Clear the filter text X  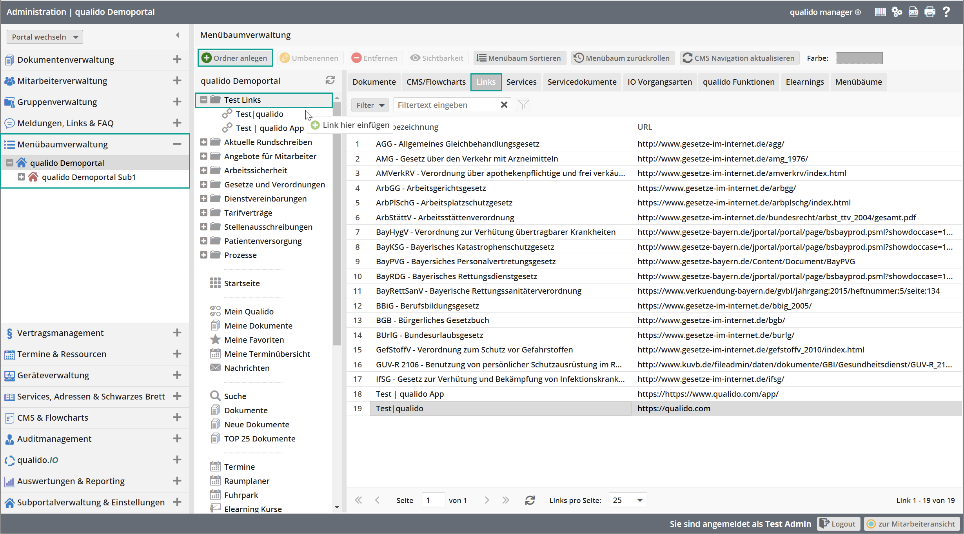click(x=504, y=105)
